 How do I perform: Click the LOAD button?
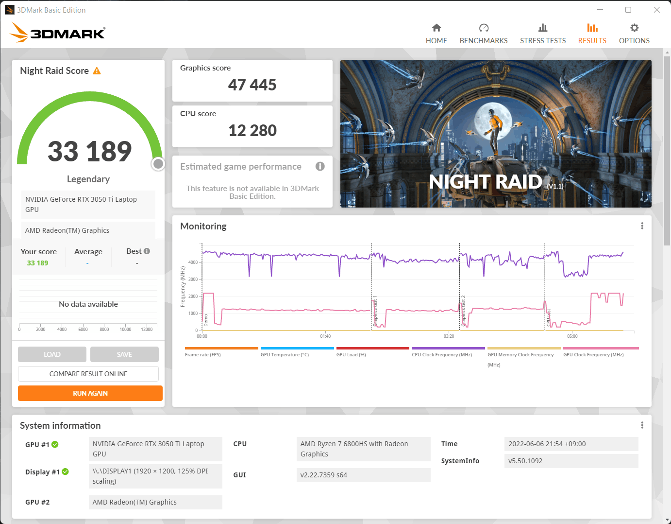52,354
